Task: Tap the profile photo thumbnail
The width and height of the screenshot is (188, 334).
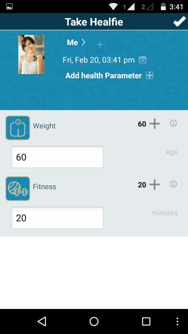Action: pos(31,55)
